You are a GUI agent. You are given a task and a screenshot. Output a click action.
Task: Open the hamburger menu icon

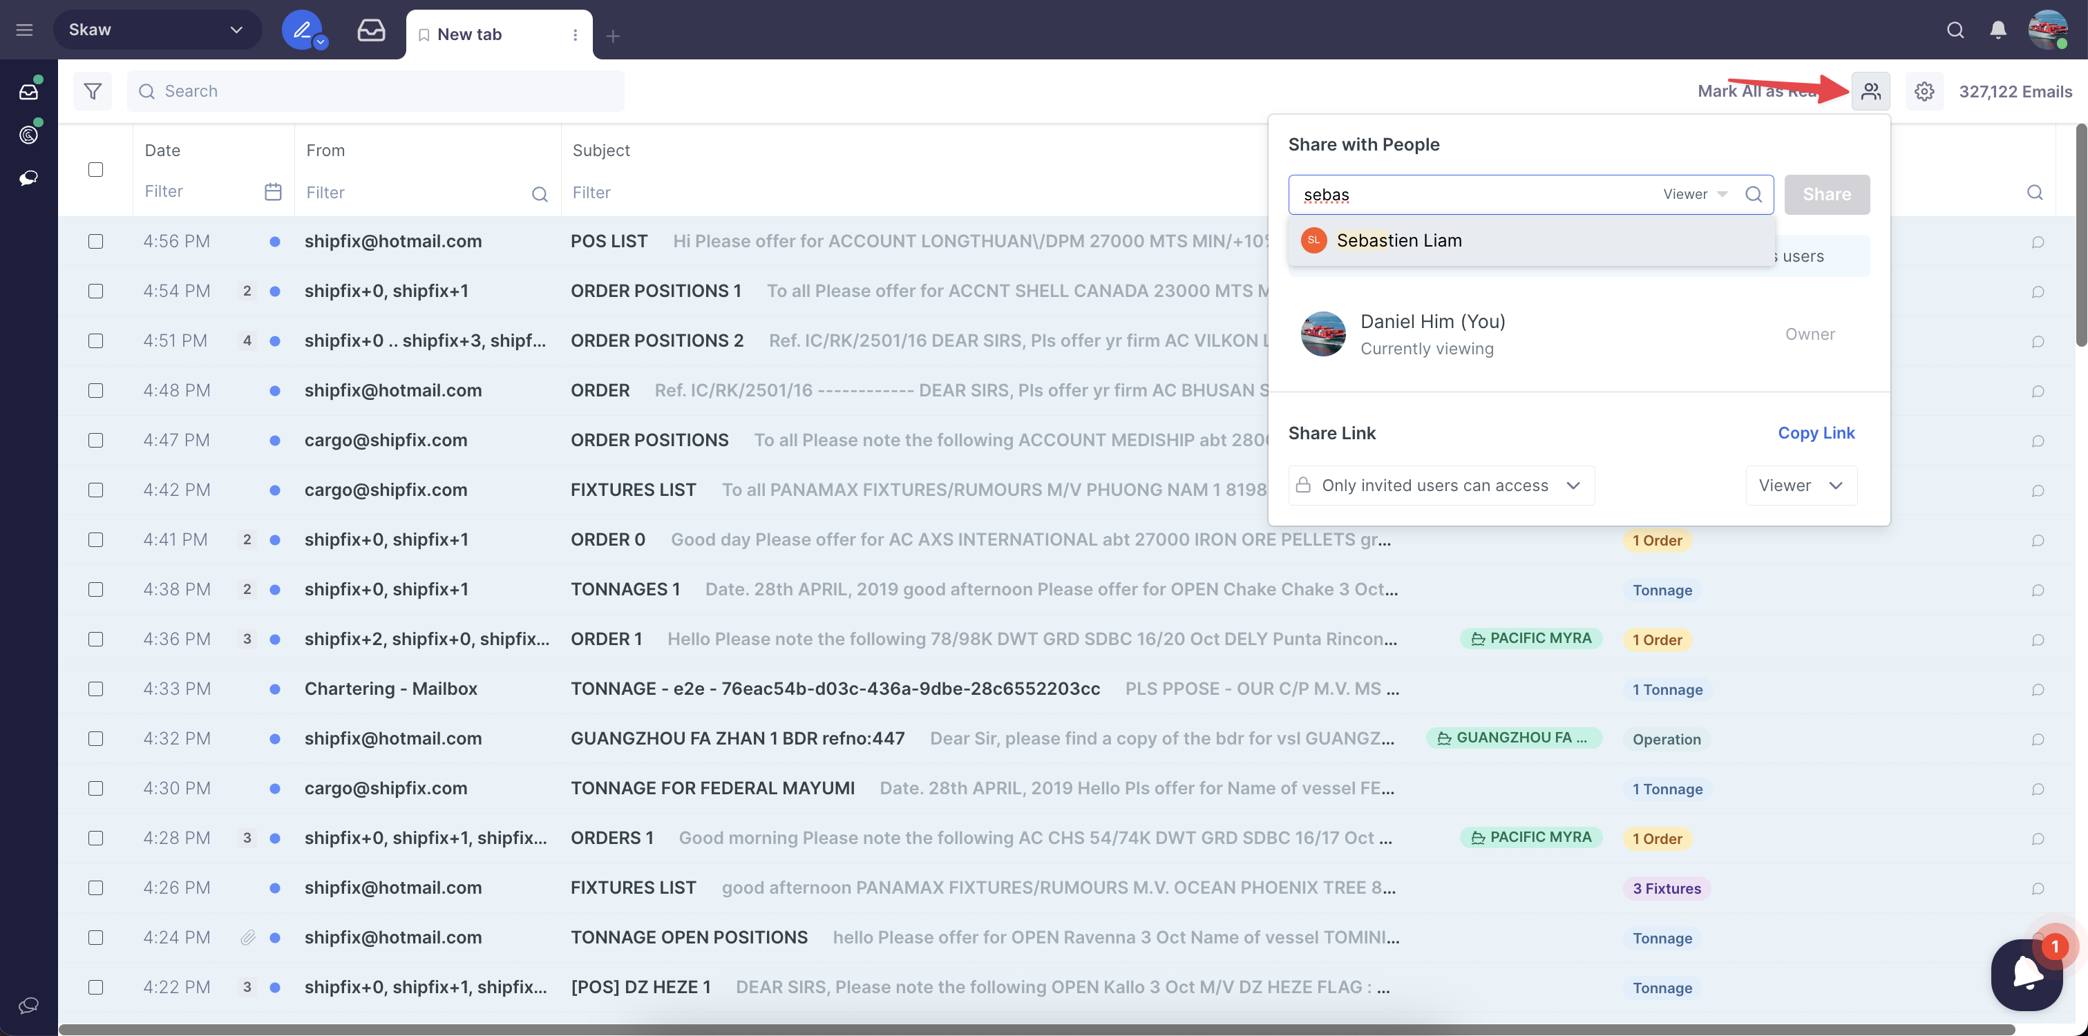[24, 30]
